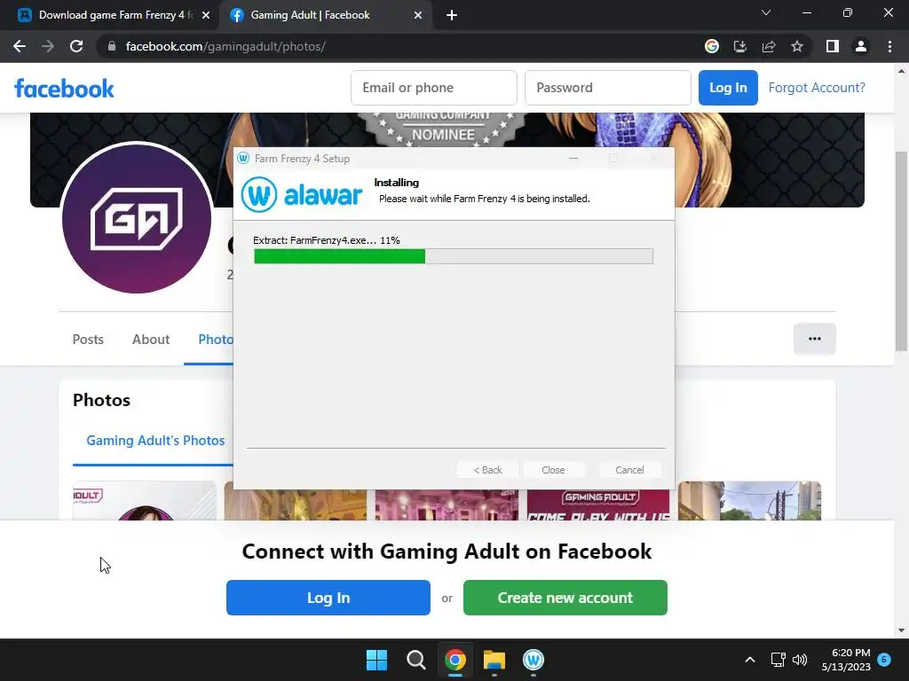Open the clock and date panel
The width and height of the screenshot is (909, 681).
(846, 660)
